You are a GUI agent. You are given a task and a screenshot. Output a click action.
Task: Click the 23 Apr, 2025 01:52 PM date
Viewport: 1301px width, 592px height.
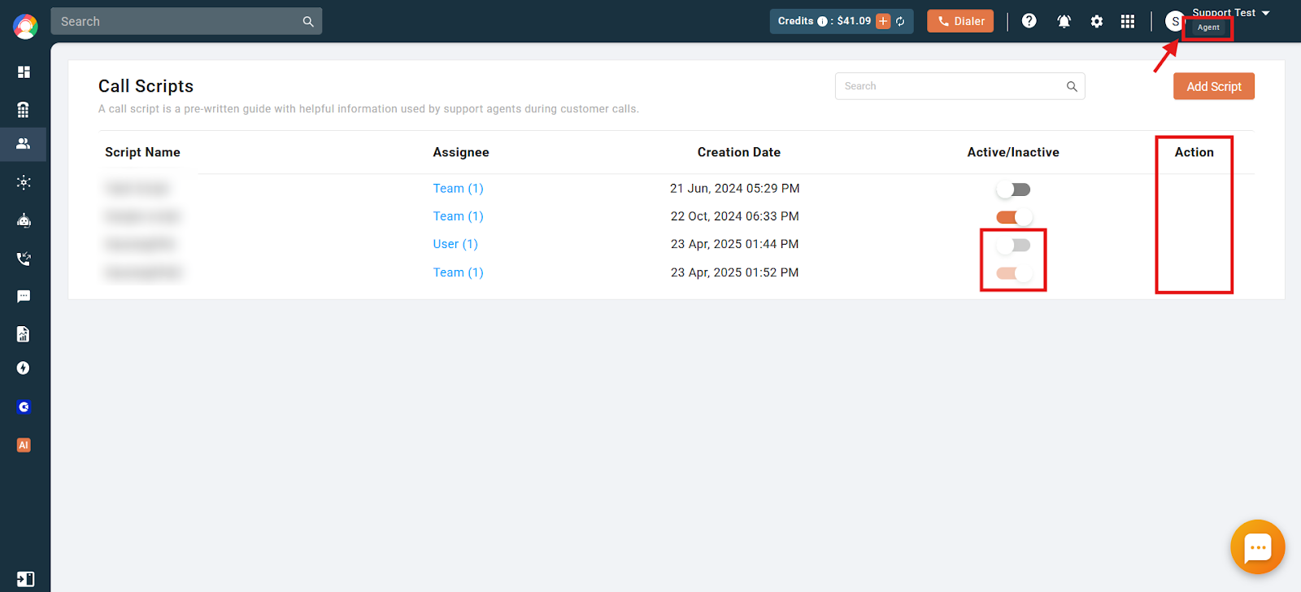pyautogui.click(x=735, y=272)
